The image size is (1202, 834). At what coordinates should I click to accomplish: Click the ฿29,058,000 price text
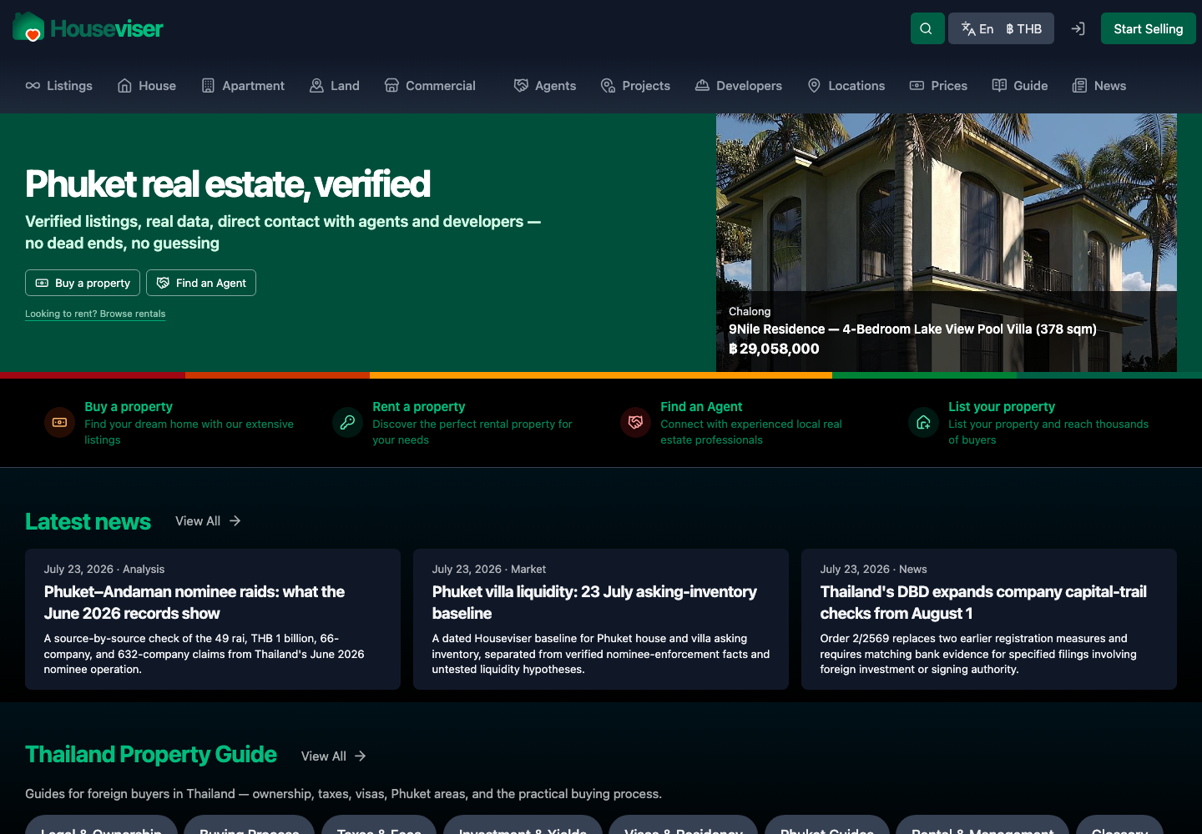[x=774, y=349]
